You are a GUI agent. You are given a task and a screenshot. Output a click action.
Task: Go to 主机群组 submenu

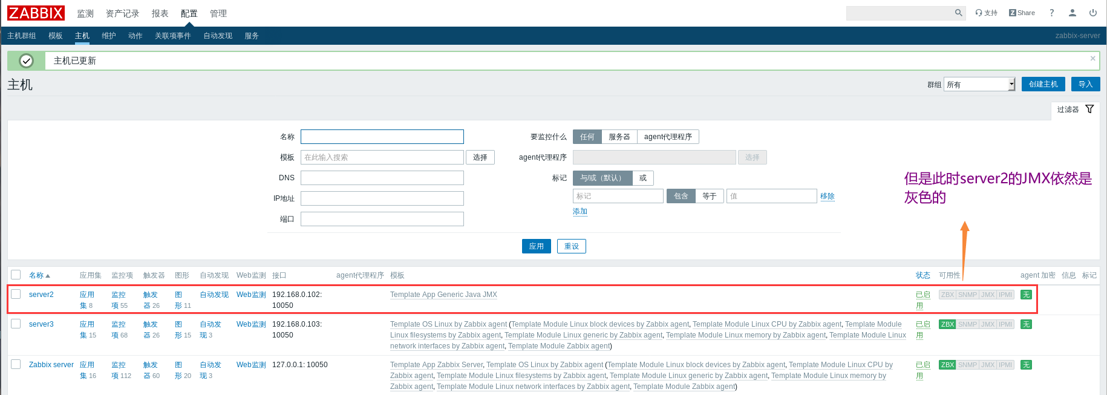point(22,36)
